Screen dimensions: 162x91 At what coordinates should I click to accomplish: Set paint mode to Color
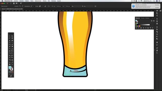tap(9, 72)
